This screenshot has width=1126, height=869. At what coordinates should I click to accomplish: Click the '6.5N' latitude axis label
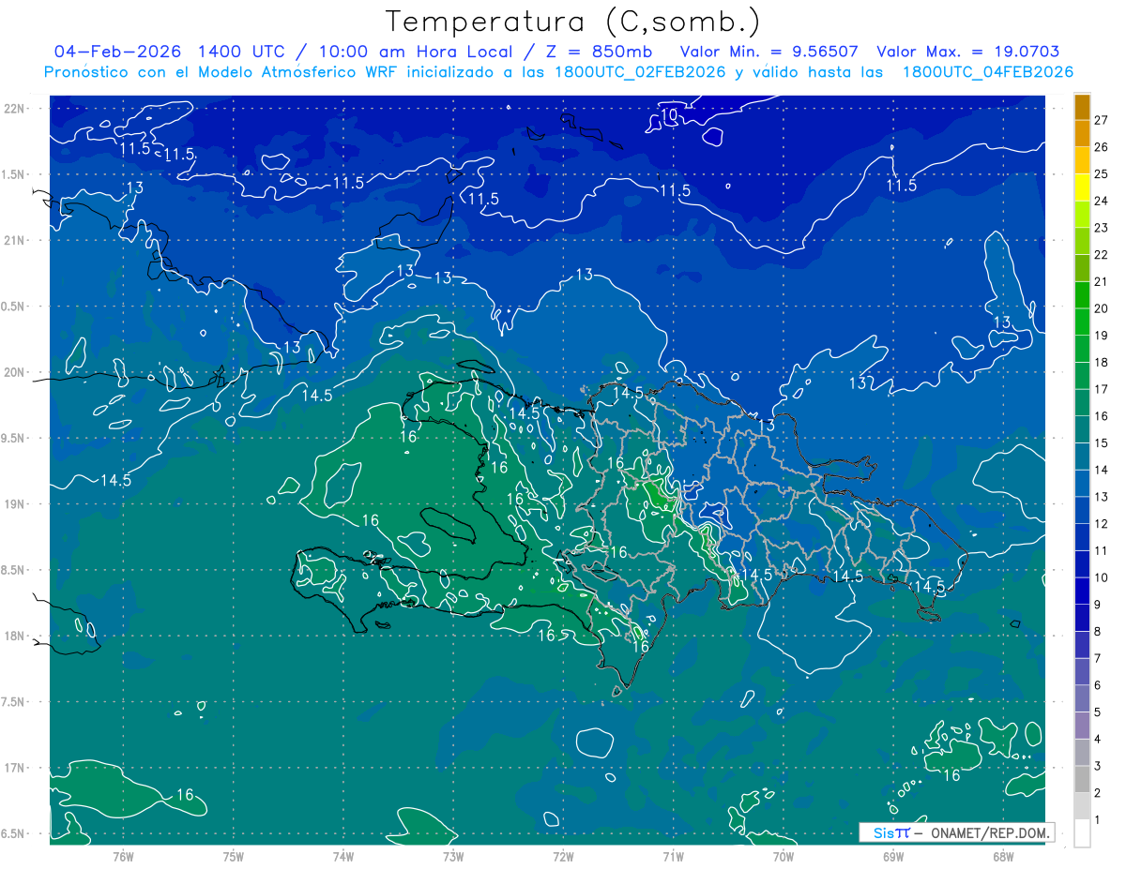[x=13, y=834]
